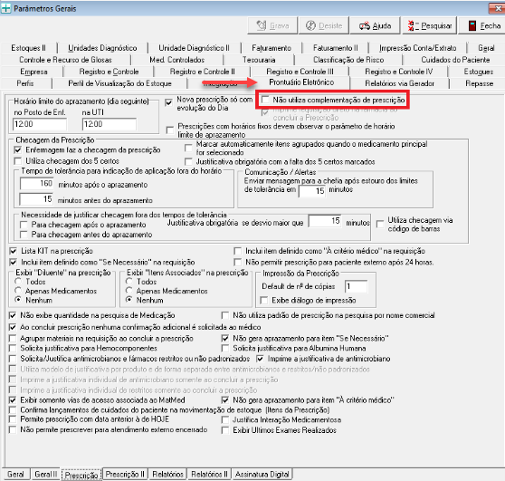Switch to the bottom Prescrição II tab
The image size is (505, 481).
point(125,475)
